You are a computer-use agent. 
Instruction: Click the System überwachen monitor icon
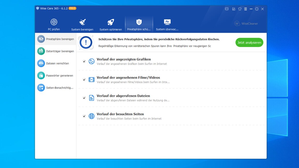click(x=167, y=22)
